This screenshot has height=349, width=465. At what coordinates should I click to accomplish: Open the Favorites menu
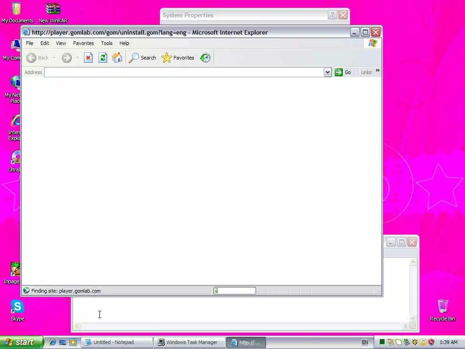pyautogui.click(x=84, y=43)
